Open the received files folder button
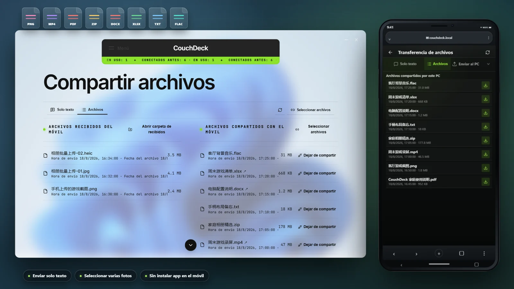514x289 pixels. coord(153,129)
